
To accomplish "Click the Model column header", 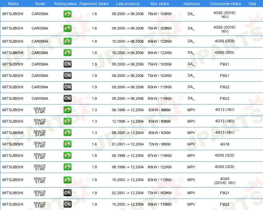I will [x=40, y=4].
